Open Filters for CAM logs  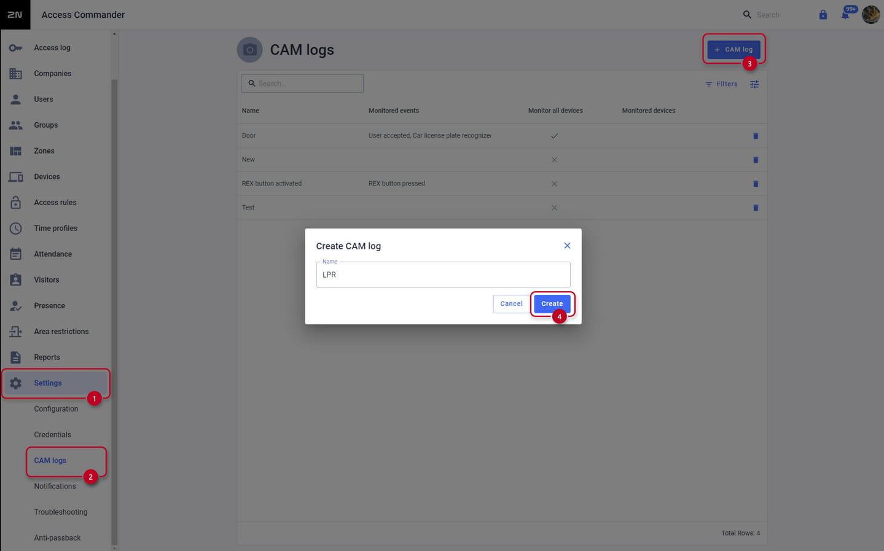click(721, 84)
